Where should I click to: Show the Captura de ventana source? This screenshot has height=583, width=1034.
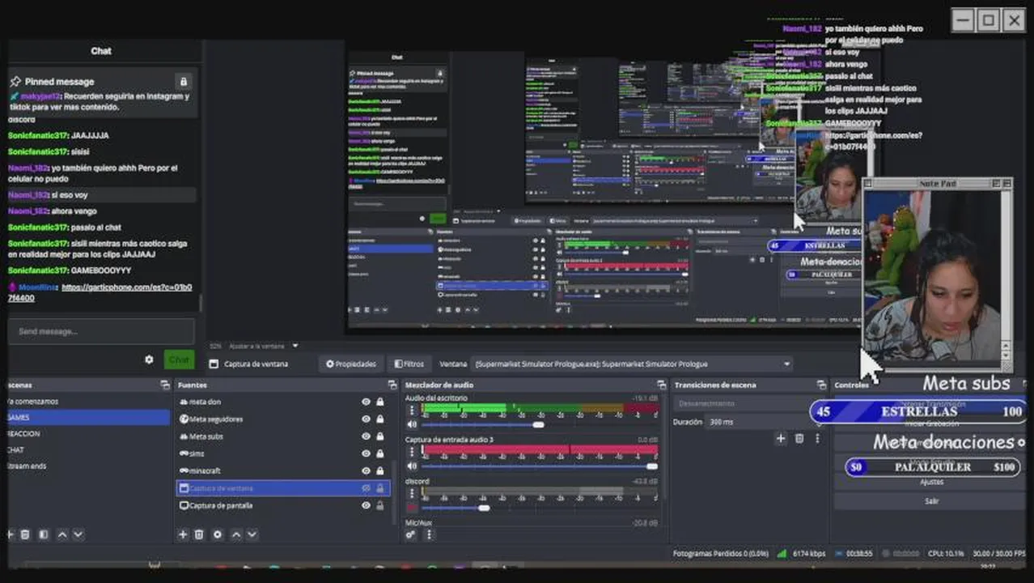click(366, 488)
